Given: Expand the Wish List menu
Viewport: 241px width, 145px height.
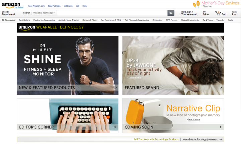Looking at the screenshot, I should [234, 13].
